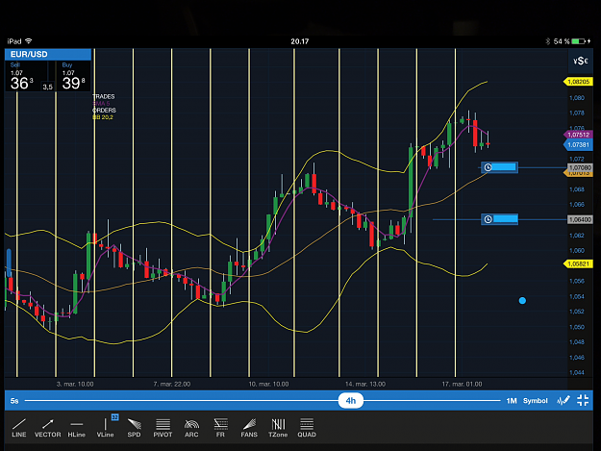Click the 10. mar. 10.00 date label
This screenshot has width=601, height=451.
(268, 384)
